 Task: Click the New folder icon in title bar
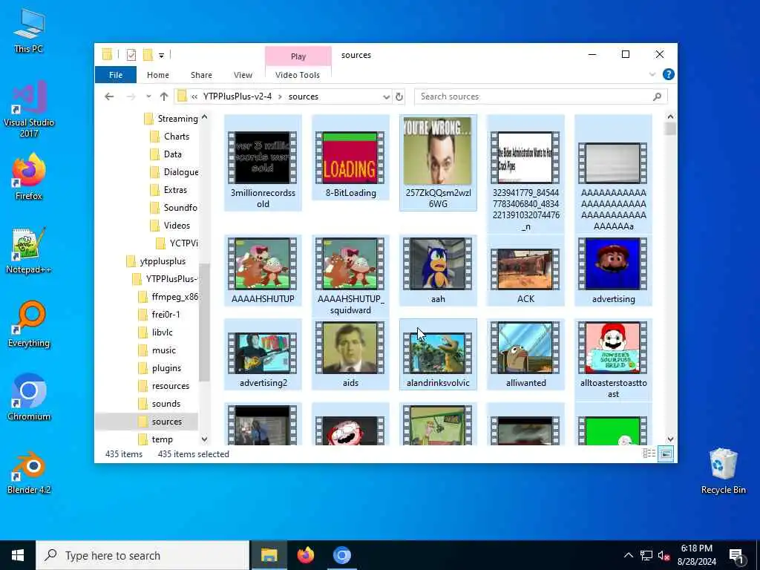(x=148, y=55)
